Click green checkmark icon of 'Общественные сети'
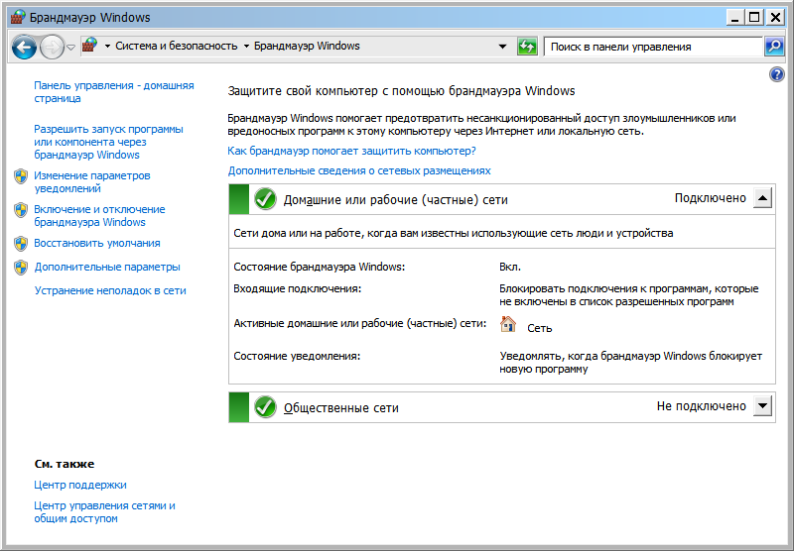The image size is (794, 551). (265, 407)
